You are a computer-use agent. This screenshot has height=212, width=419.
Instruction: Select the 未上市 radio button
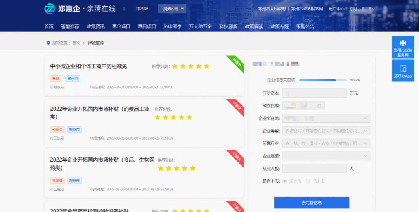pos(285,181)
